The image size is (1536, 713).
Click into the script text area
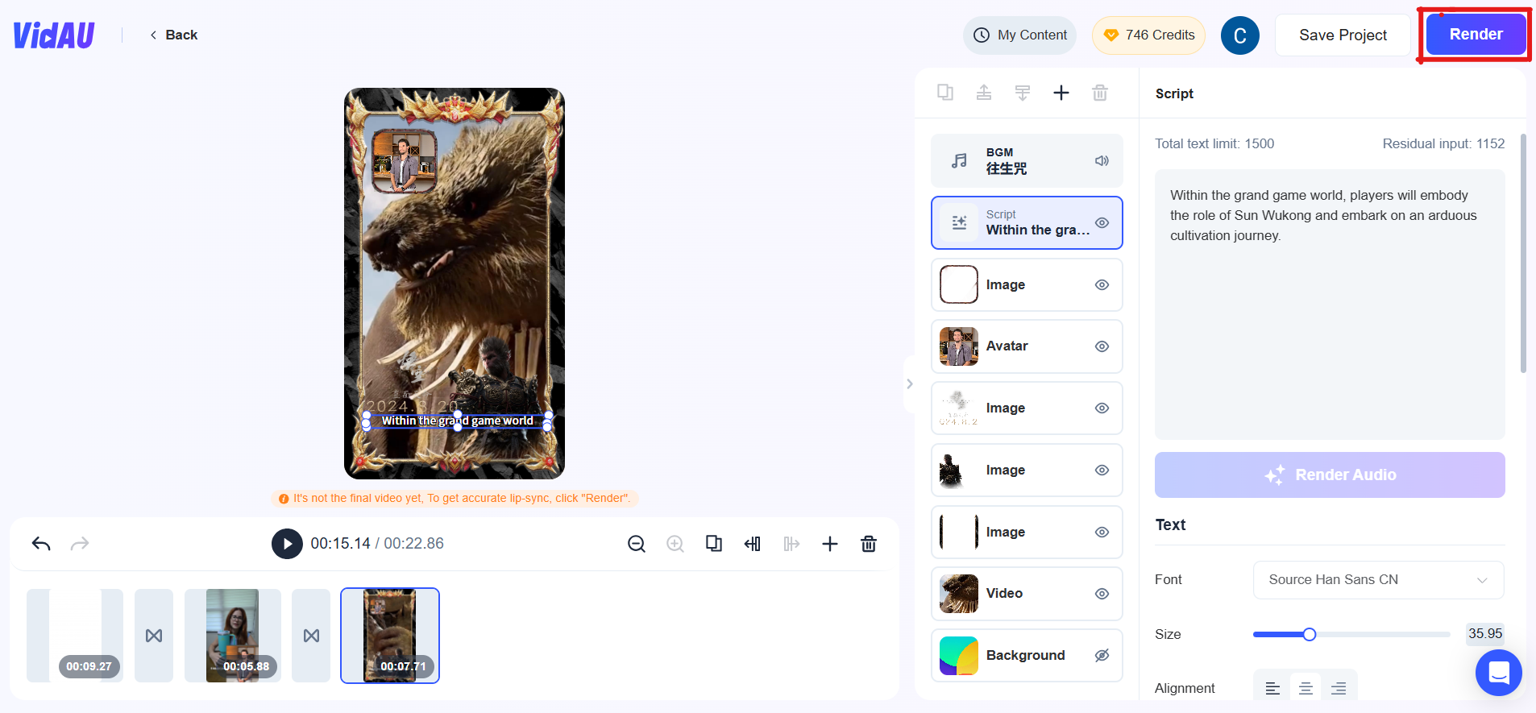[1330, 305]
